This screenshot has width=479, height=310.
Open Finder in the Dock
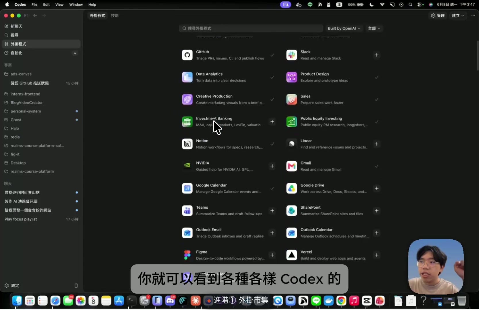(17, 301)
